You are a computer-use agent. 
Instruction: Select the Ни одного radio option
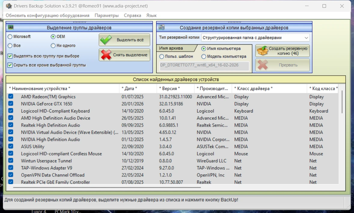point(53,46)
